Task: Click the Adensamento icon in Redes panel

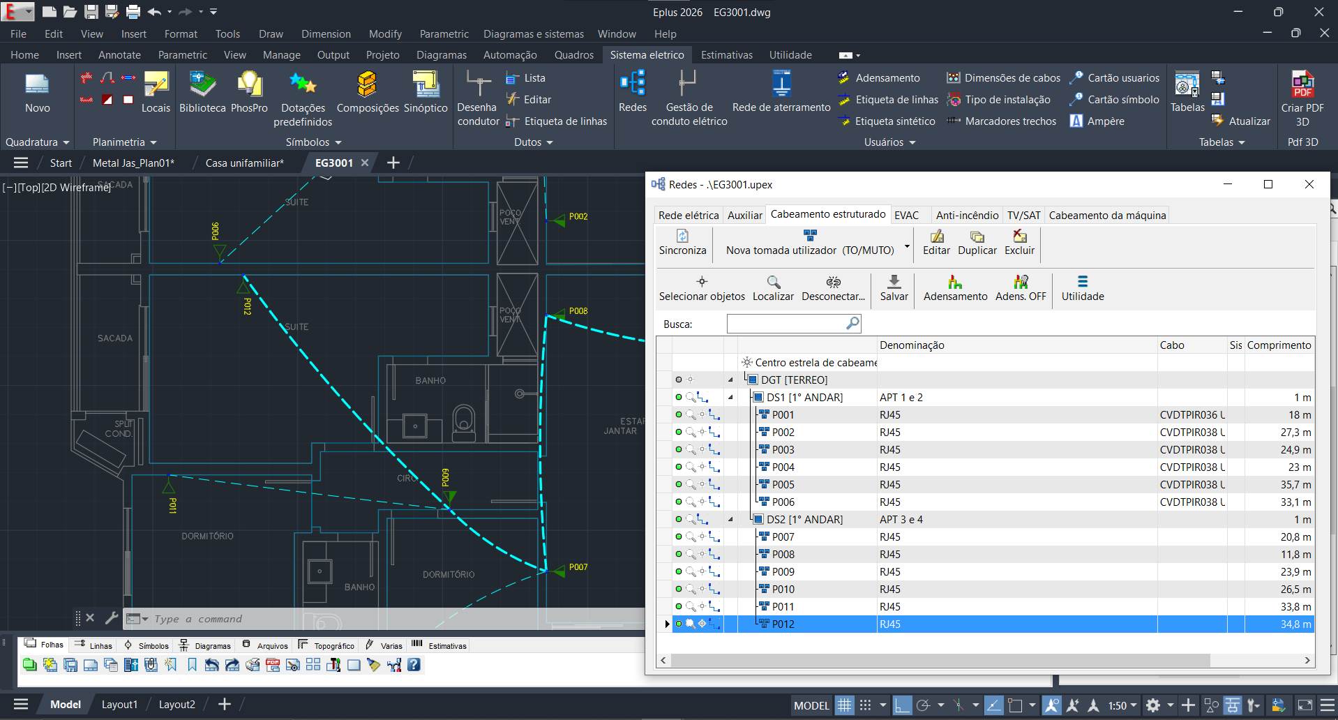Action: pyautogui.click(x=955, y=287)
